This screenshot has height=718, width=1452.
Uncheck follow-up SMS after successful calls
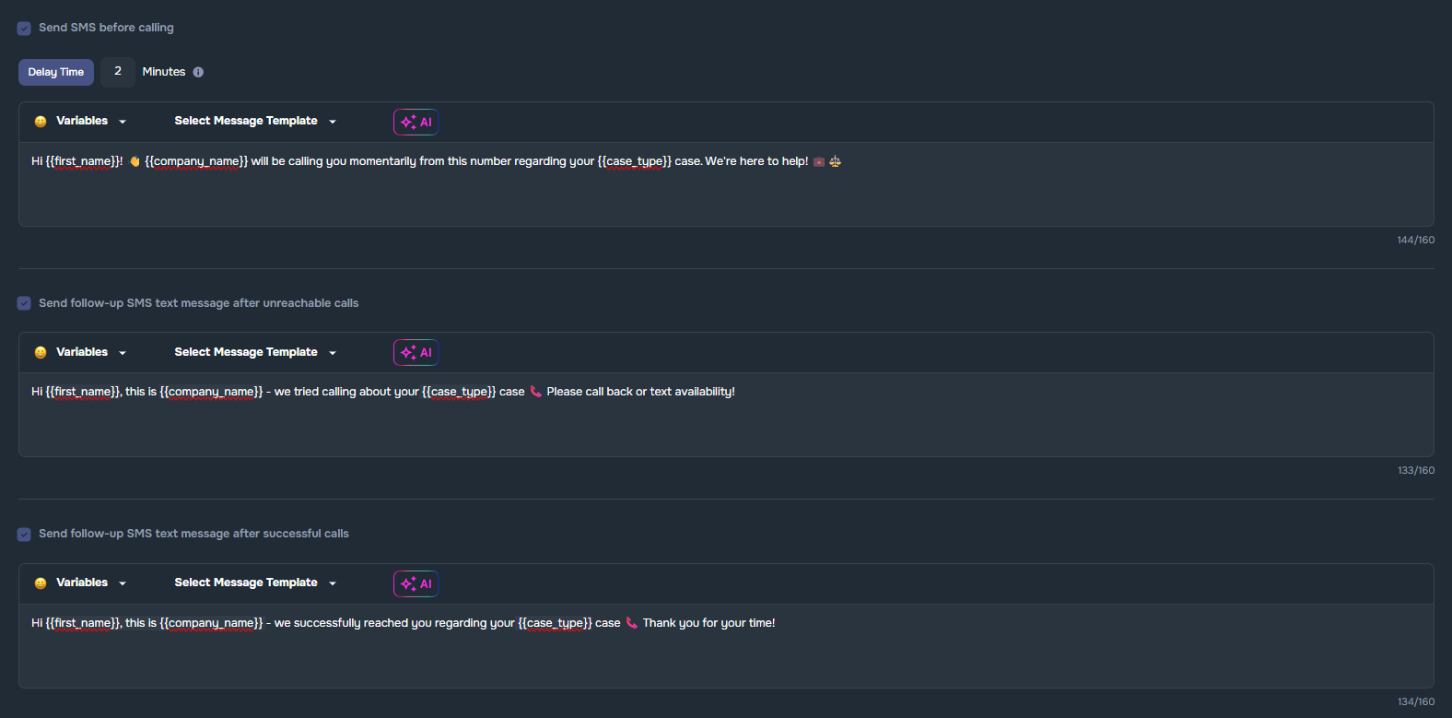point(24,535)
